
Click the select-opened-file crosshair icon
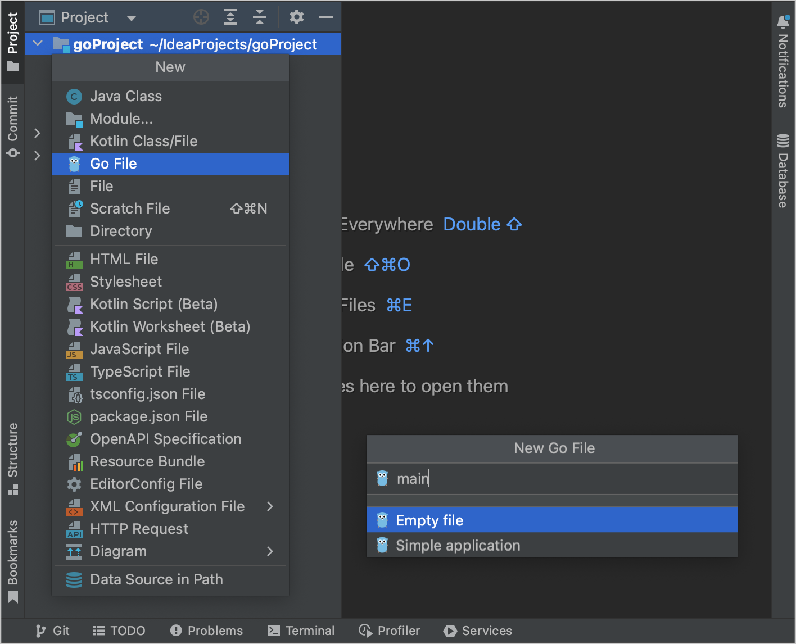[201, 17]
